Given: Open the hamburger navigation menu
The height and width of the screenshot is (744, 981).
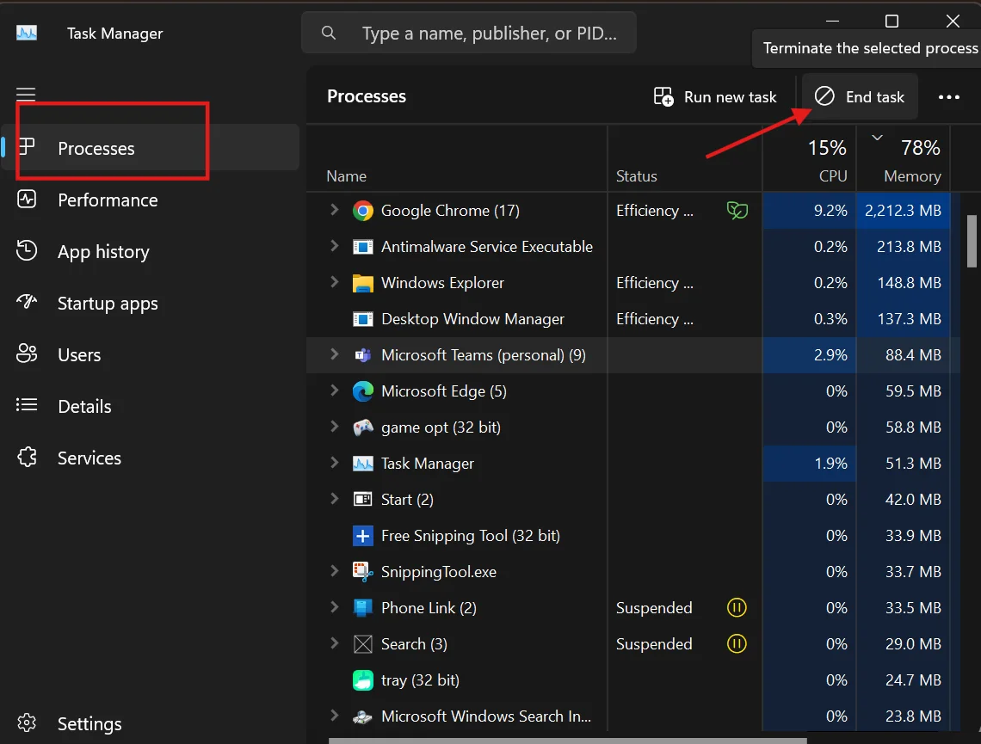Looking at the screenshot, I should coord(26,94).
